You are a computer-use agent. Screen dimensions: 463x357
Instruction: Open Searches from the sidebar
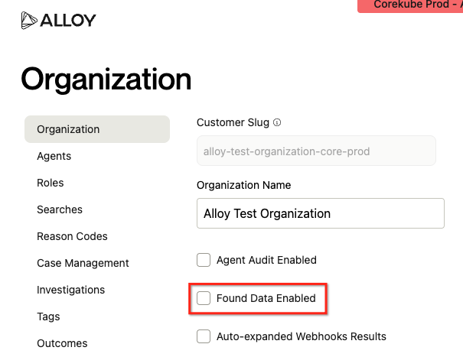(x=60, y=209)
